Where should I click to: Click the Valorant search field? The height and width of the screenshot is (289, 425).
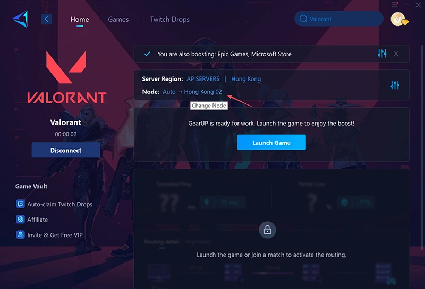coord(339,19)
